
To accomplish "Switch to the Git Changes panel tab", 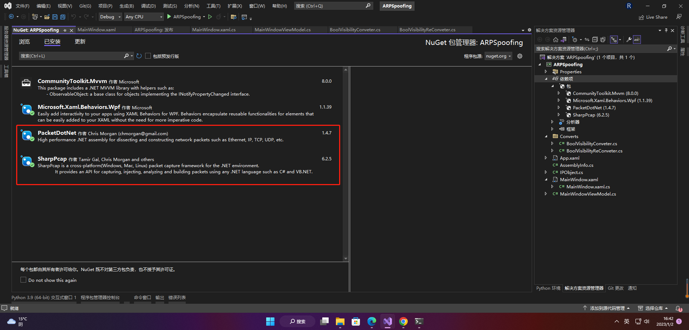I will 616,288.
